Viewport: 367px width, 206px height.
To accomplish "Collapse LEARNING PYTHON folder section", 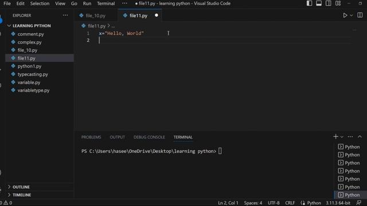I will (x=32, y=26).
